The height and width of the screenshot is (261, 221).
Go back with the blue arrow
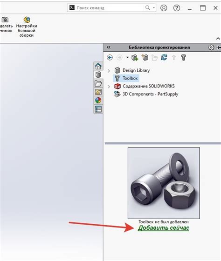110,58
